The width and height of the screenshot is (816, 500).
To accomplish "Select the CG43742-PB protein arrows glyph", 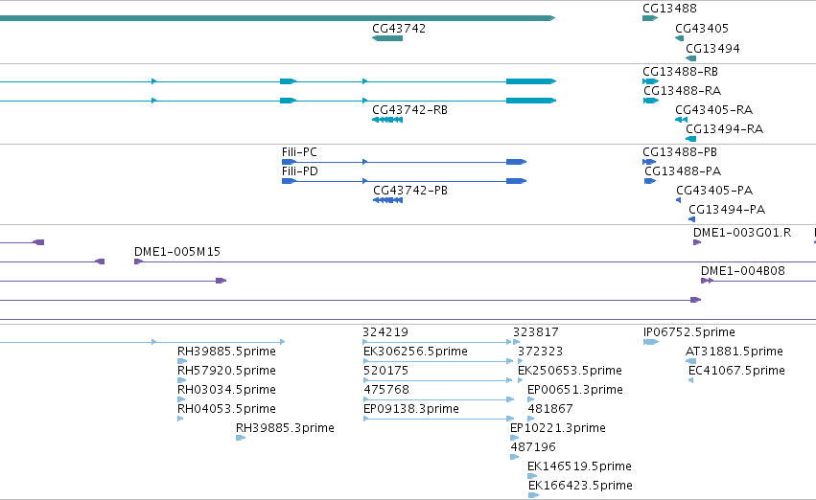I will click(x=387, y=200).
